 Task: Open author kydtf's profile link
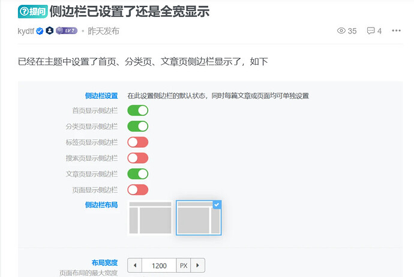point(26,31)
